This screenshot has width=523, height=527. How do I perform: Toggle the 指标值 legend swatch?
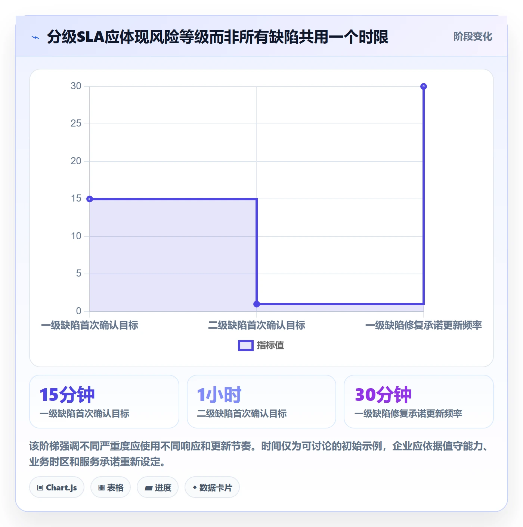click(246, 346)
